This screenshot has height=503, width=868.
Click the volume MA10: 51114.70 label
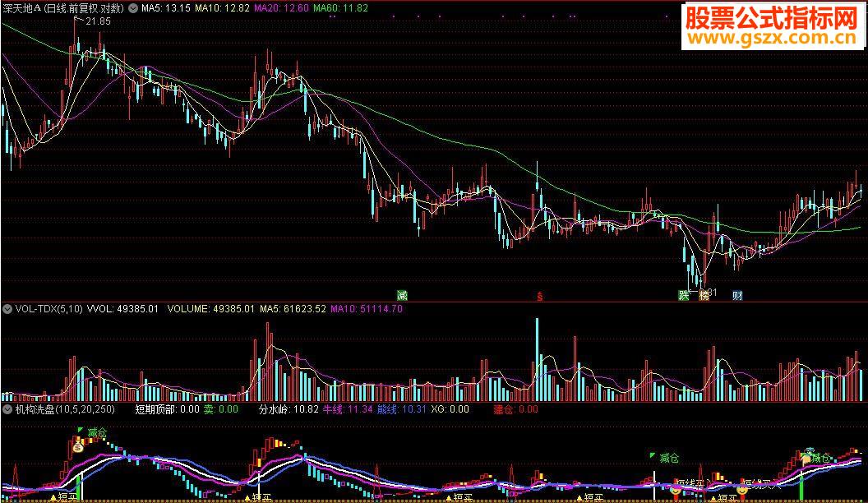click(x=367, y=309)
